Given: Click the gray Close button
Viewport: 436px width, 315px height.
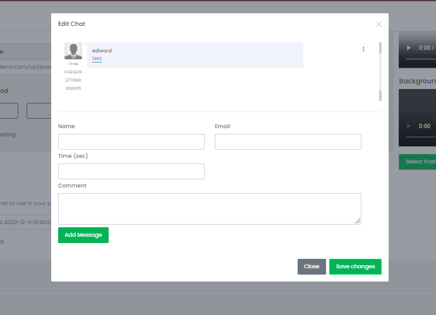Looking at the screenshot, I should [x=312, y=266].
